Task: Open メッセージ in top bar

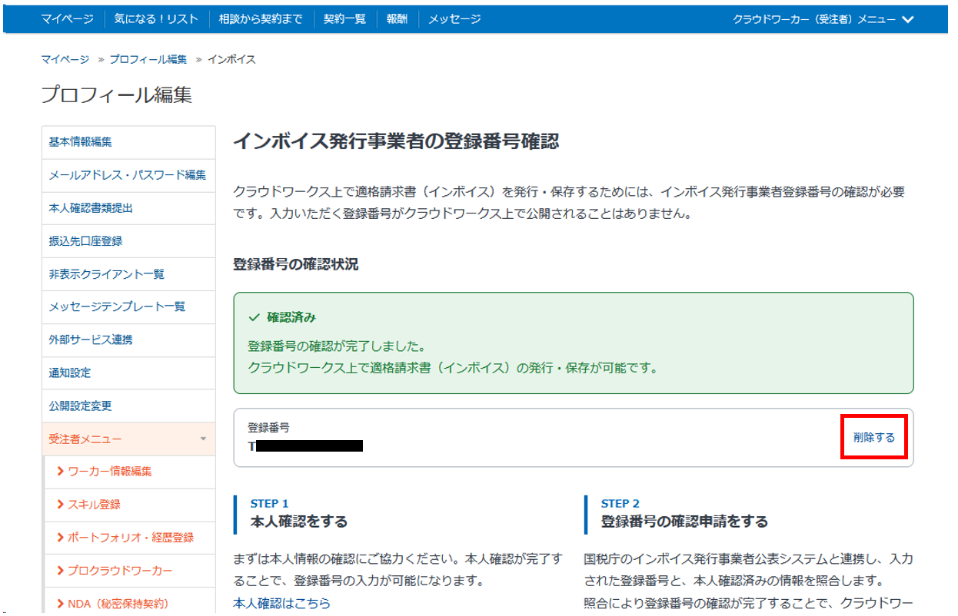Action: point(454,19)
